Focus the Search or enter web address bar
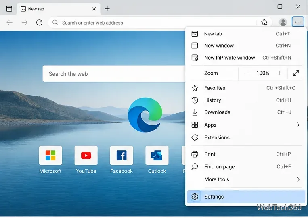Viewport: 308px width, 218px height. pyautogui.click(x=160, y=23)
